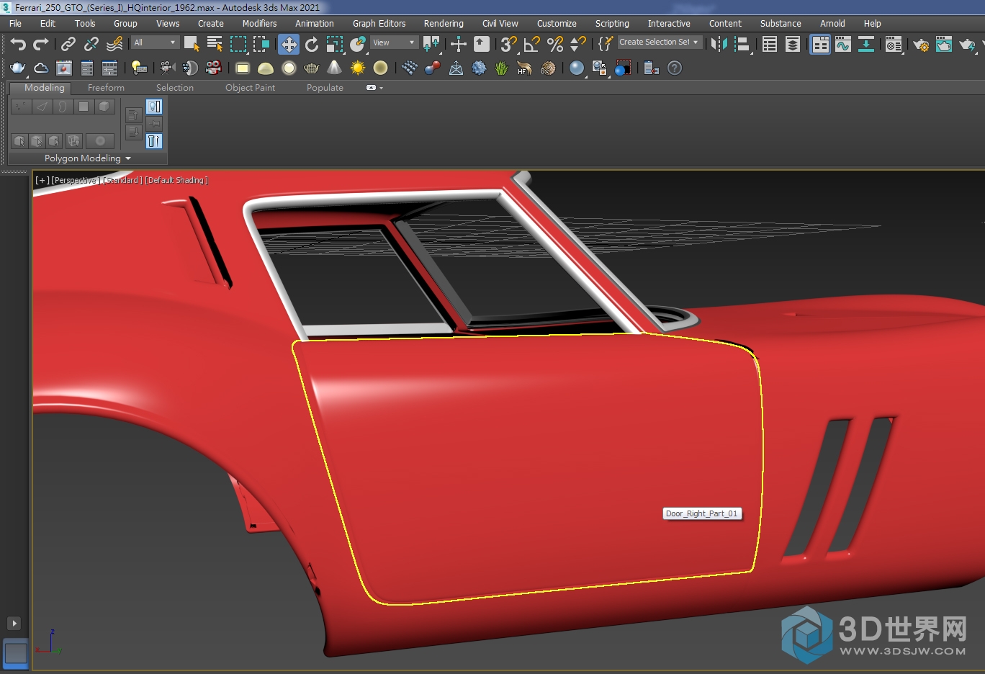This screenshot has height=674, width=985.
Task: Open the File menu
Action: (x=15, y=24)
